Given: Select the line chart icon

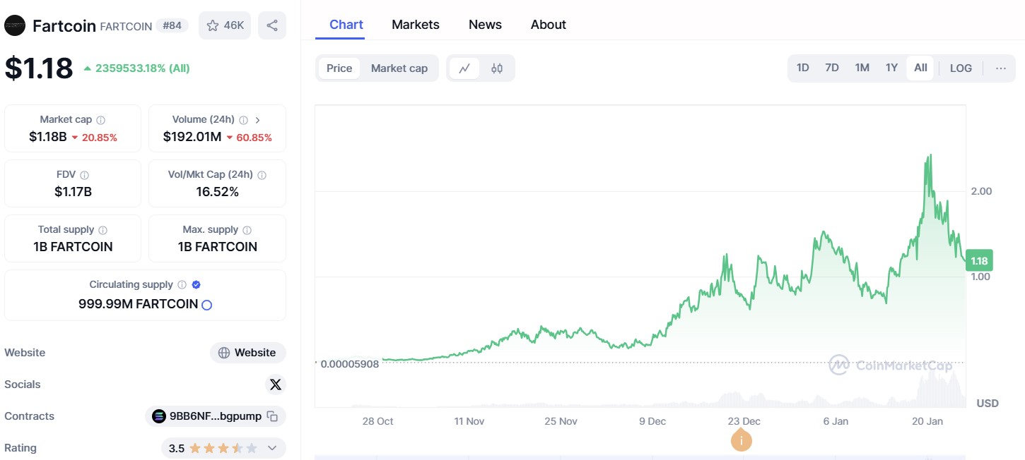Looking at the screenshot, I should 465,68.
